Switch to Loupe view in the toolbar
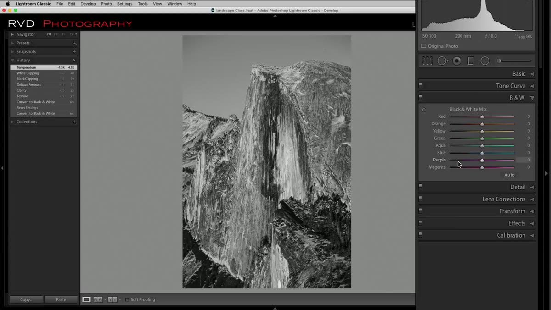 point(86,299)
